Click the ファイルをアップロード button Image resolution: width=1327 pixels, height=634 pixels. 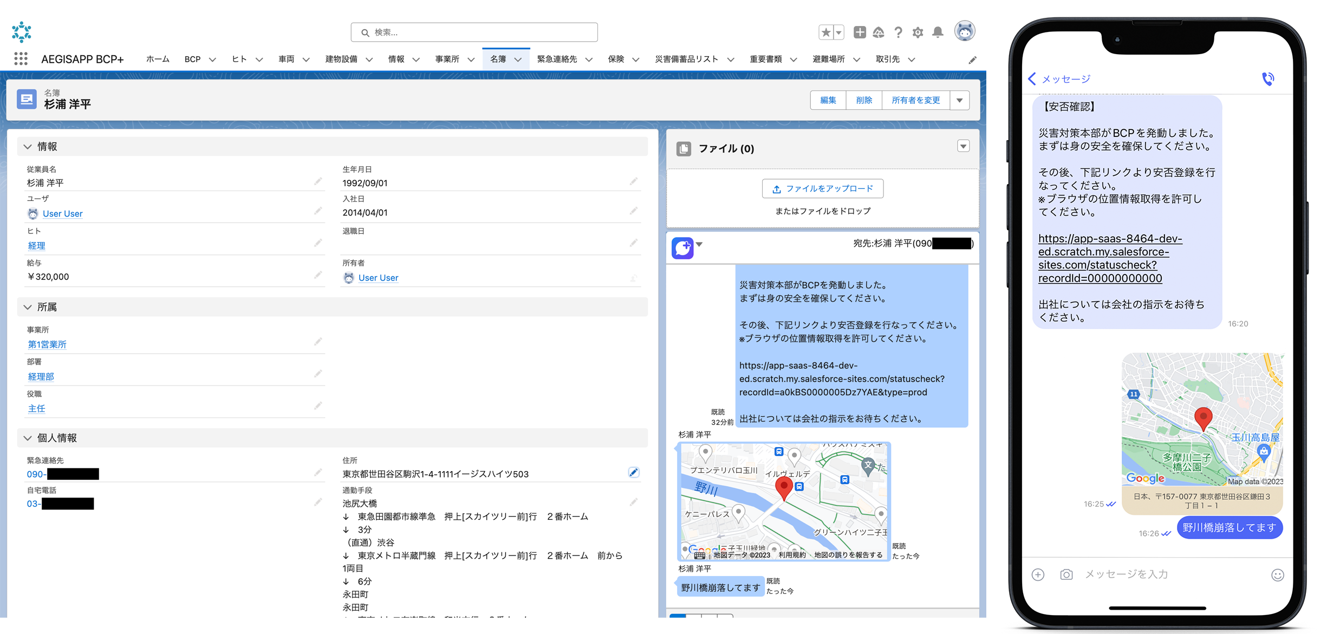[x=822, y=188]
